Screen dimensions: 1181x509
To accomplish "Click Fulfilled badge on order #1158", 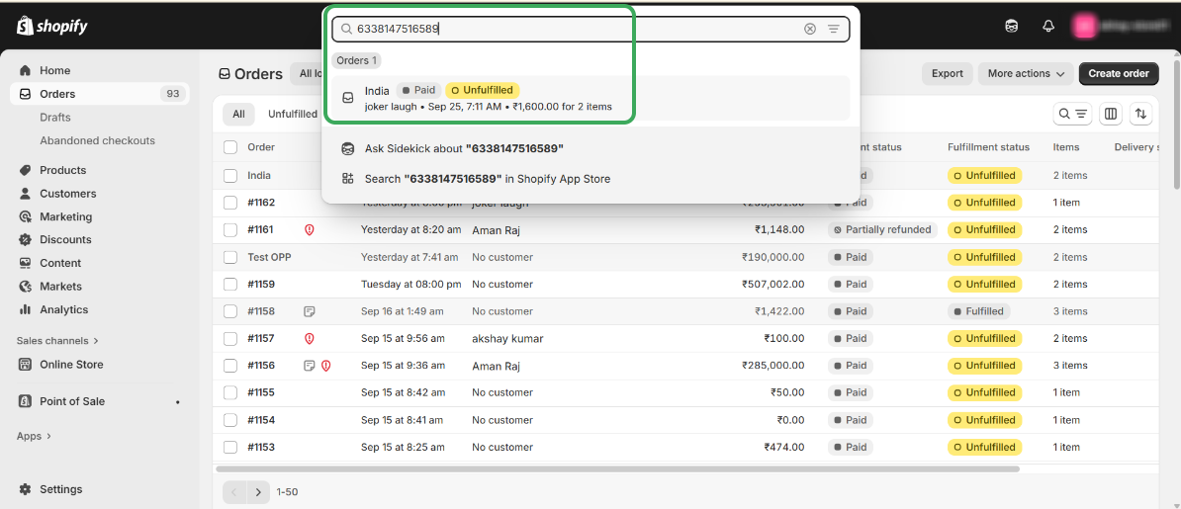I will click(979, 311).
